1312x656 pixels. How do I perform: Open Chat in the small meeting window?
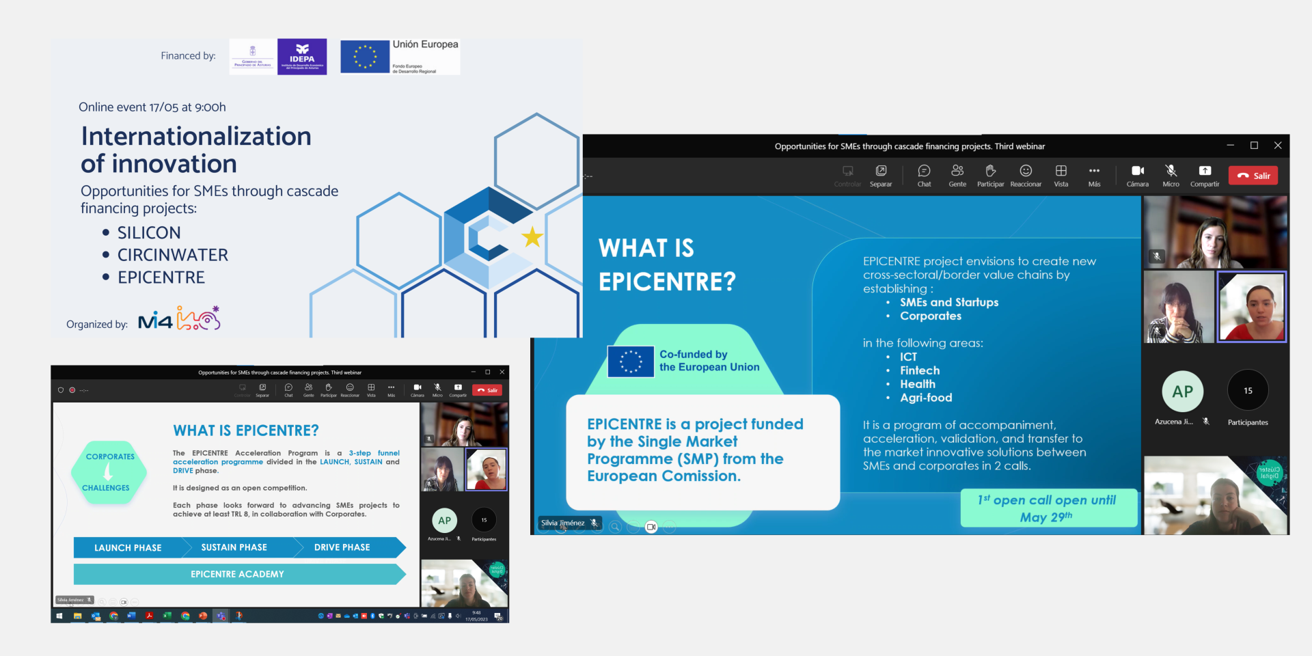pos(288,389)
